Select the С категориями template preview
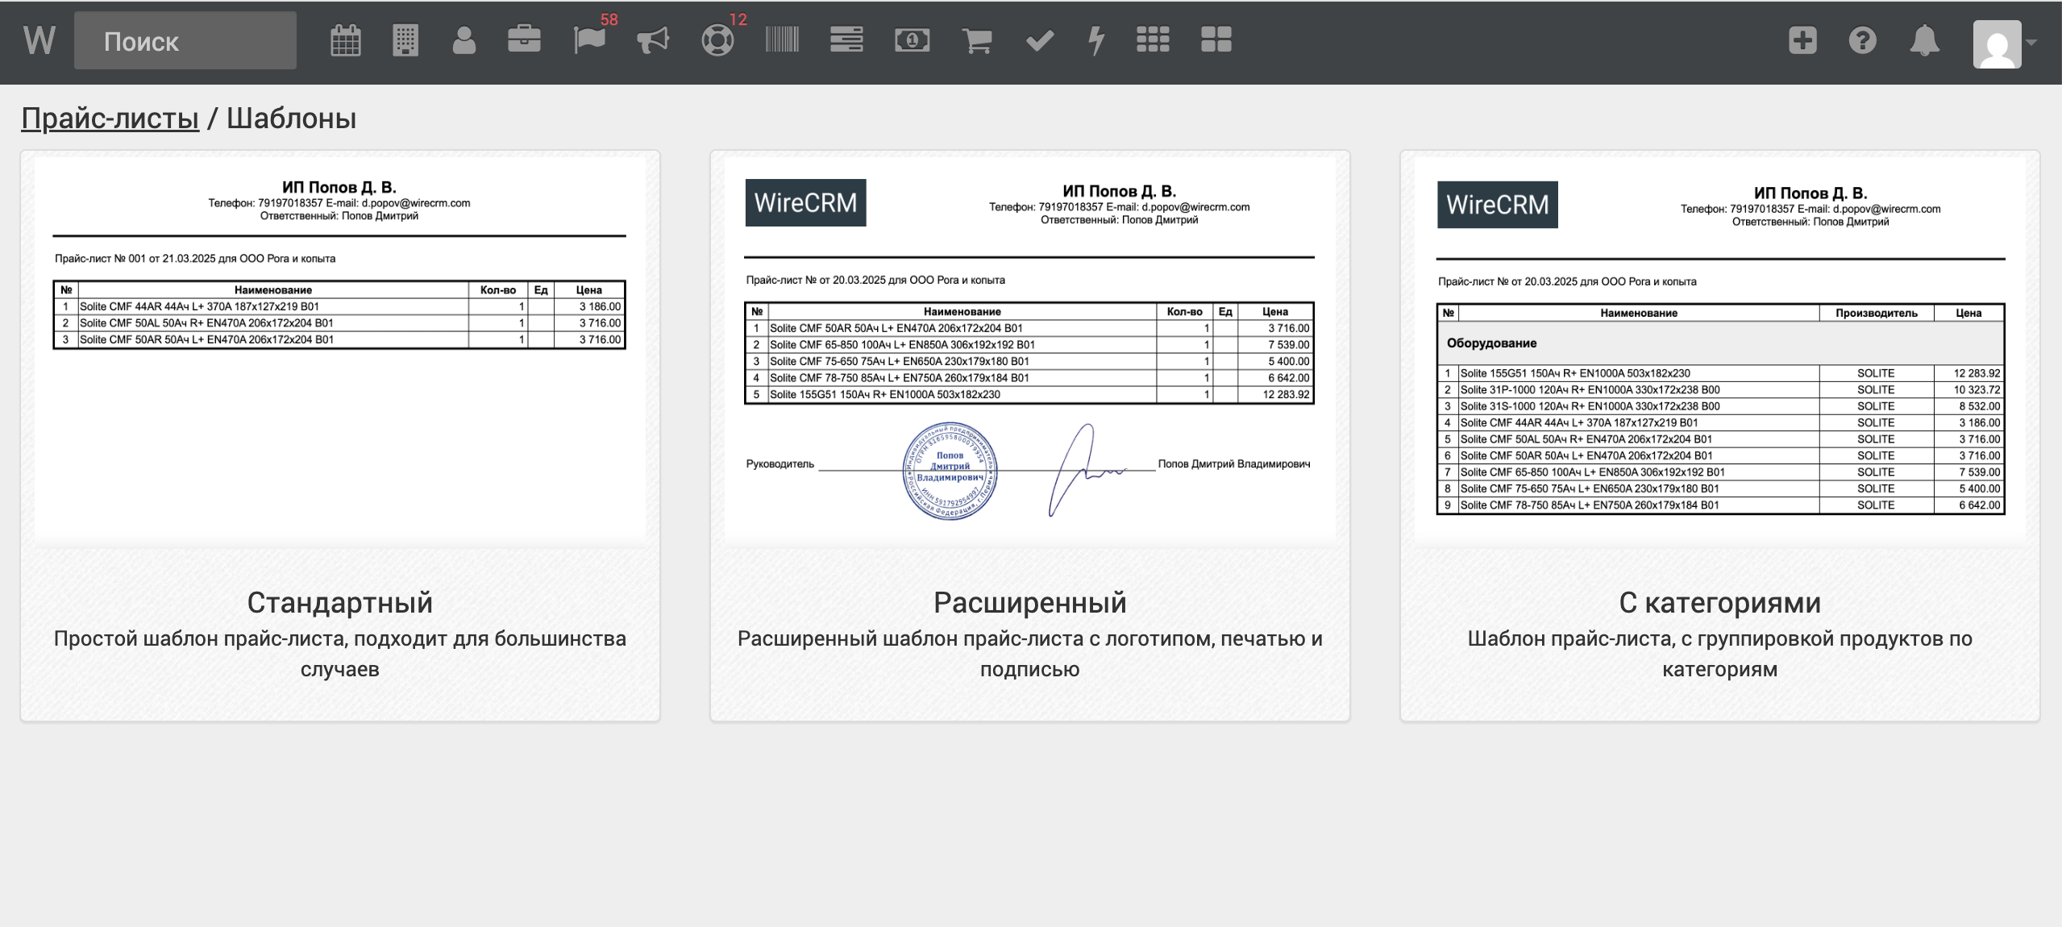The image size is (2062, 927). tap(1719, 349)
